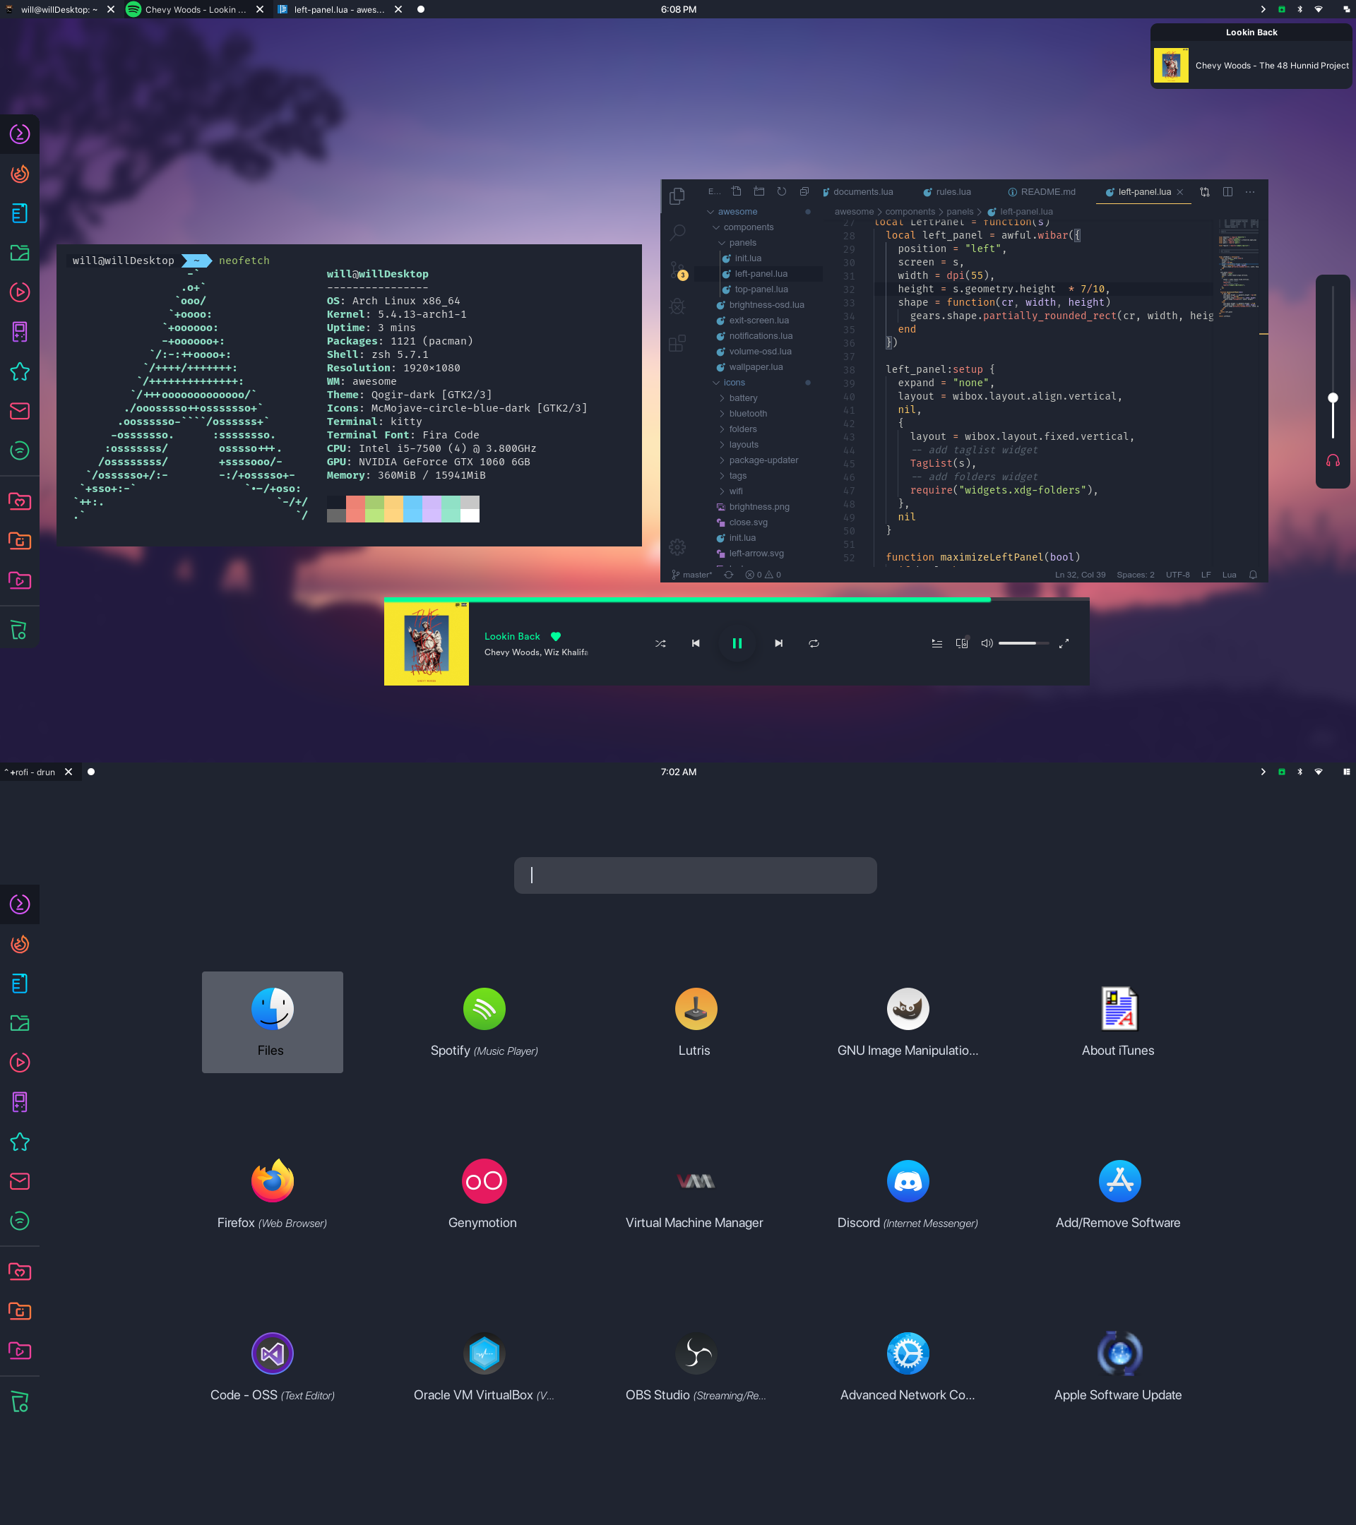The height and width of the screenshot is (1525, 1356).
Task: Click the rofi search input field
Action: pyautogui.click(x=695, y=875)
